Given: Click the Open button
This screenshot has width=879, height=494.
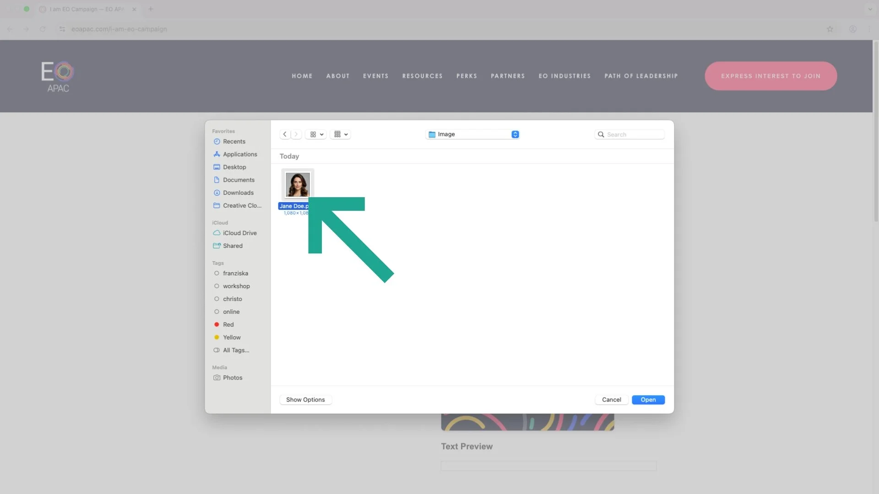Looking at the screenshot, I should 648,400.
